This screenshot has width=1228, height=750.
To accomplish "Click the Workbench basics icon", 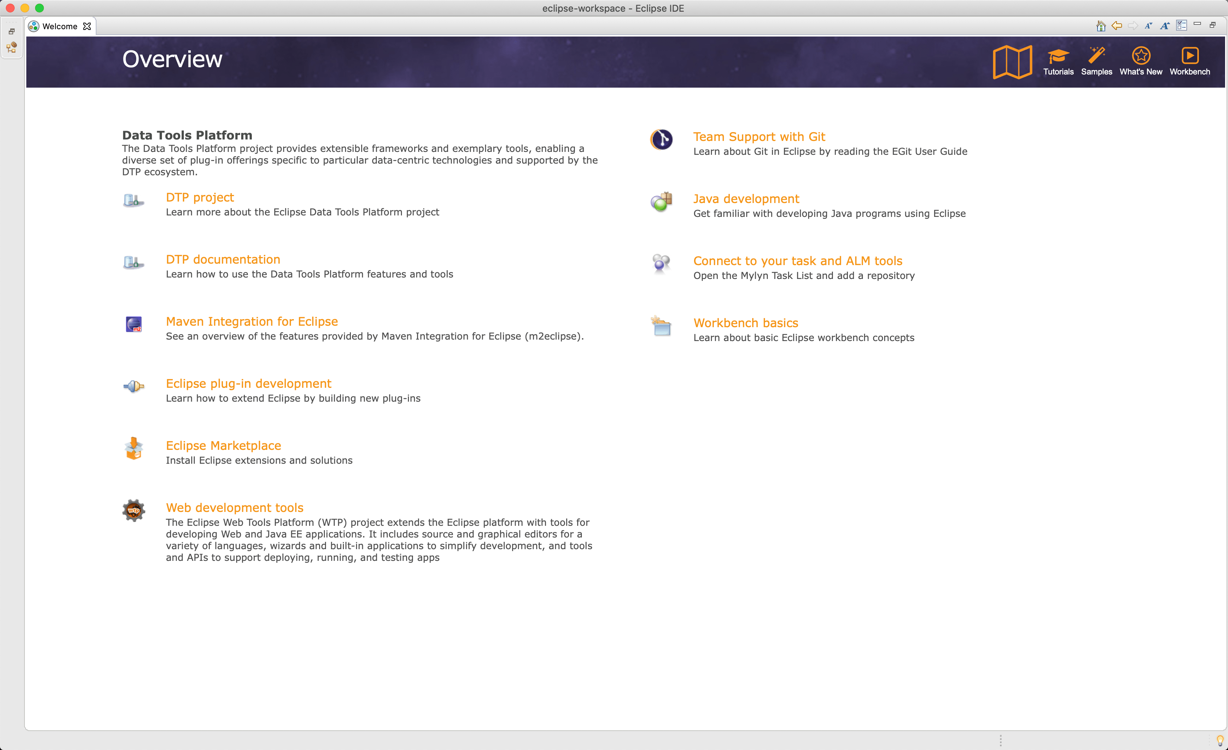I will coord(662,326).
